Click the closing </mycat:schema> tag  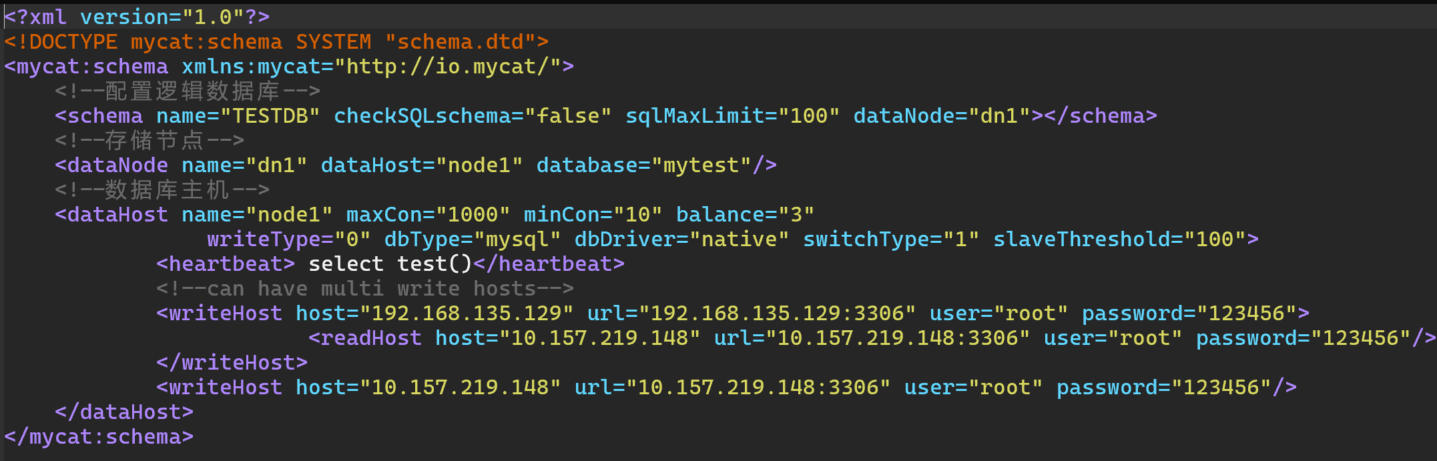pos(99,437)
